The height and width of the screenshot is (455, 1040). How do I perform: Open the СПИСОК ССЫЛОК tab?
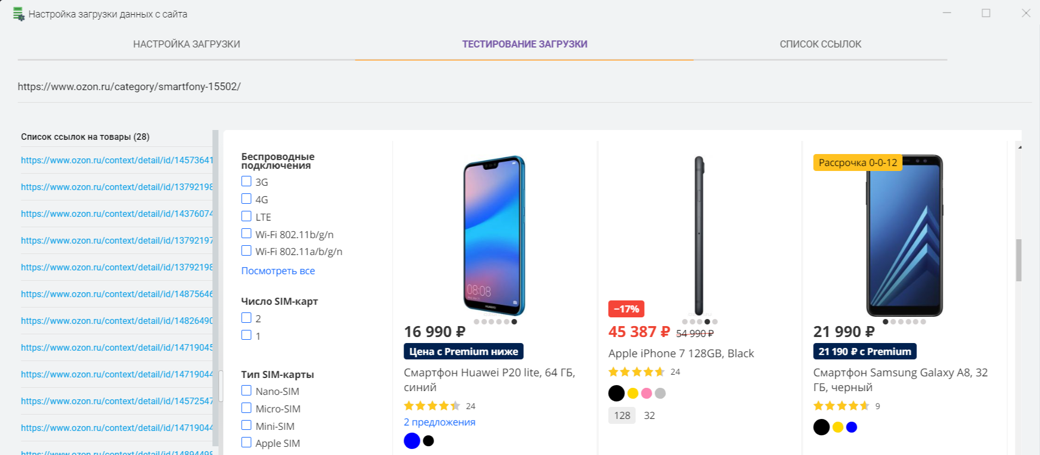point(820,44)
